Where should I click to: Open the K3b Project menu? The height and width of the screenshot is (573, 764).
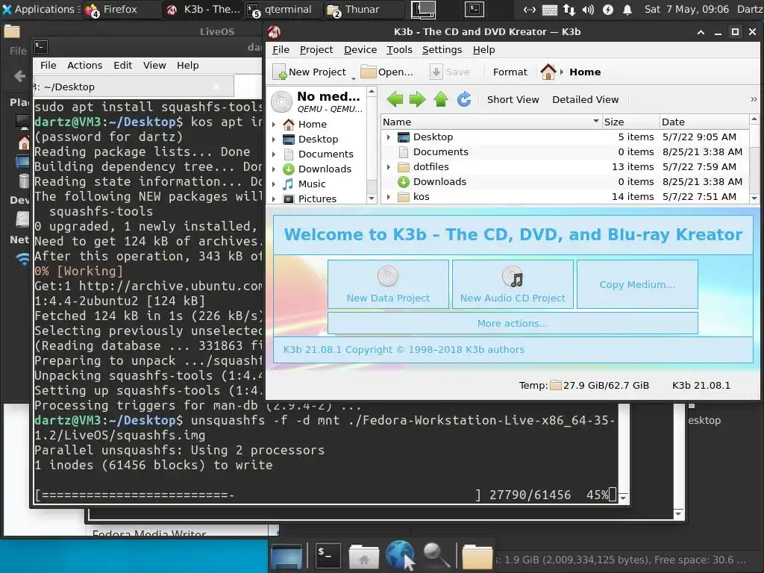(x=316, y=50)
